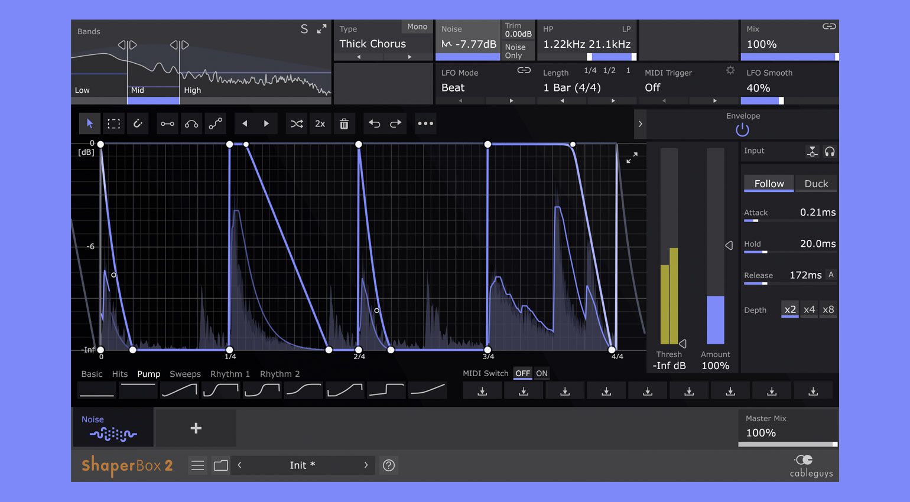Open the Rhythm 2 presets tab
Screen dimensions: 910x502
coord(279,374)
